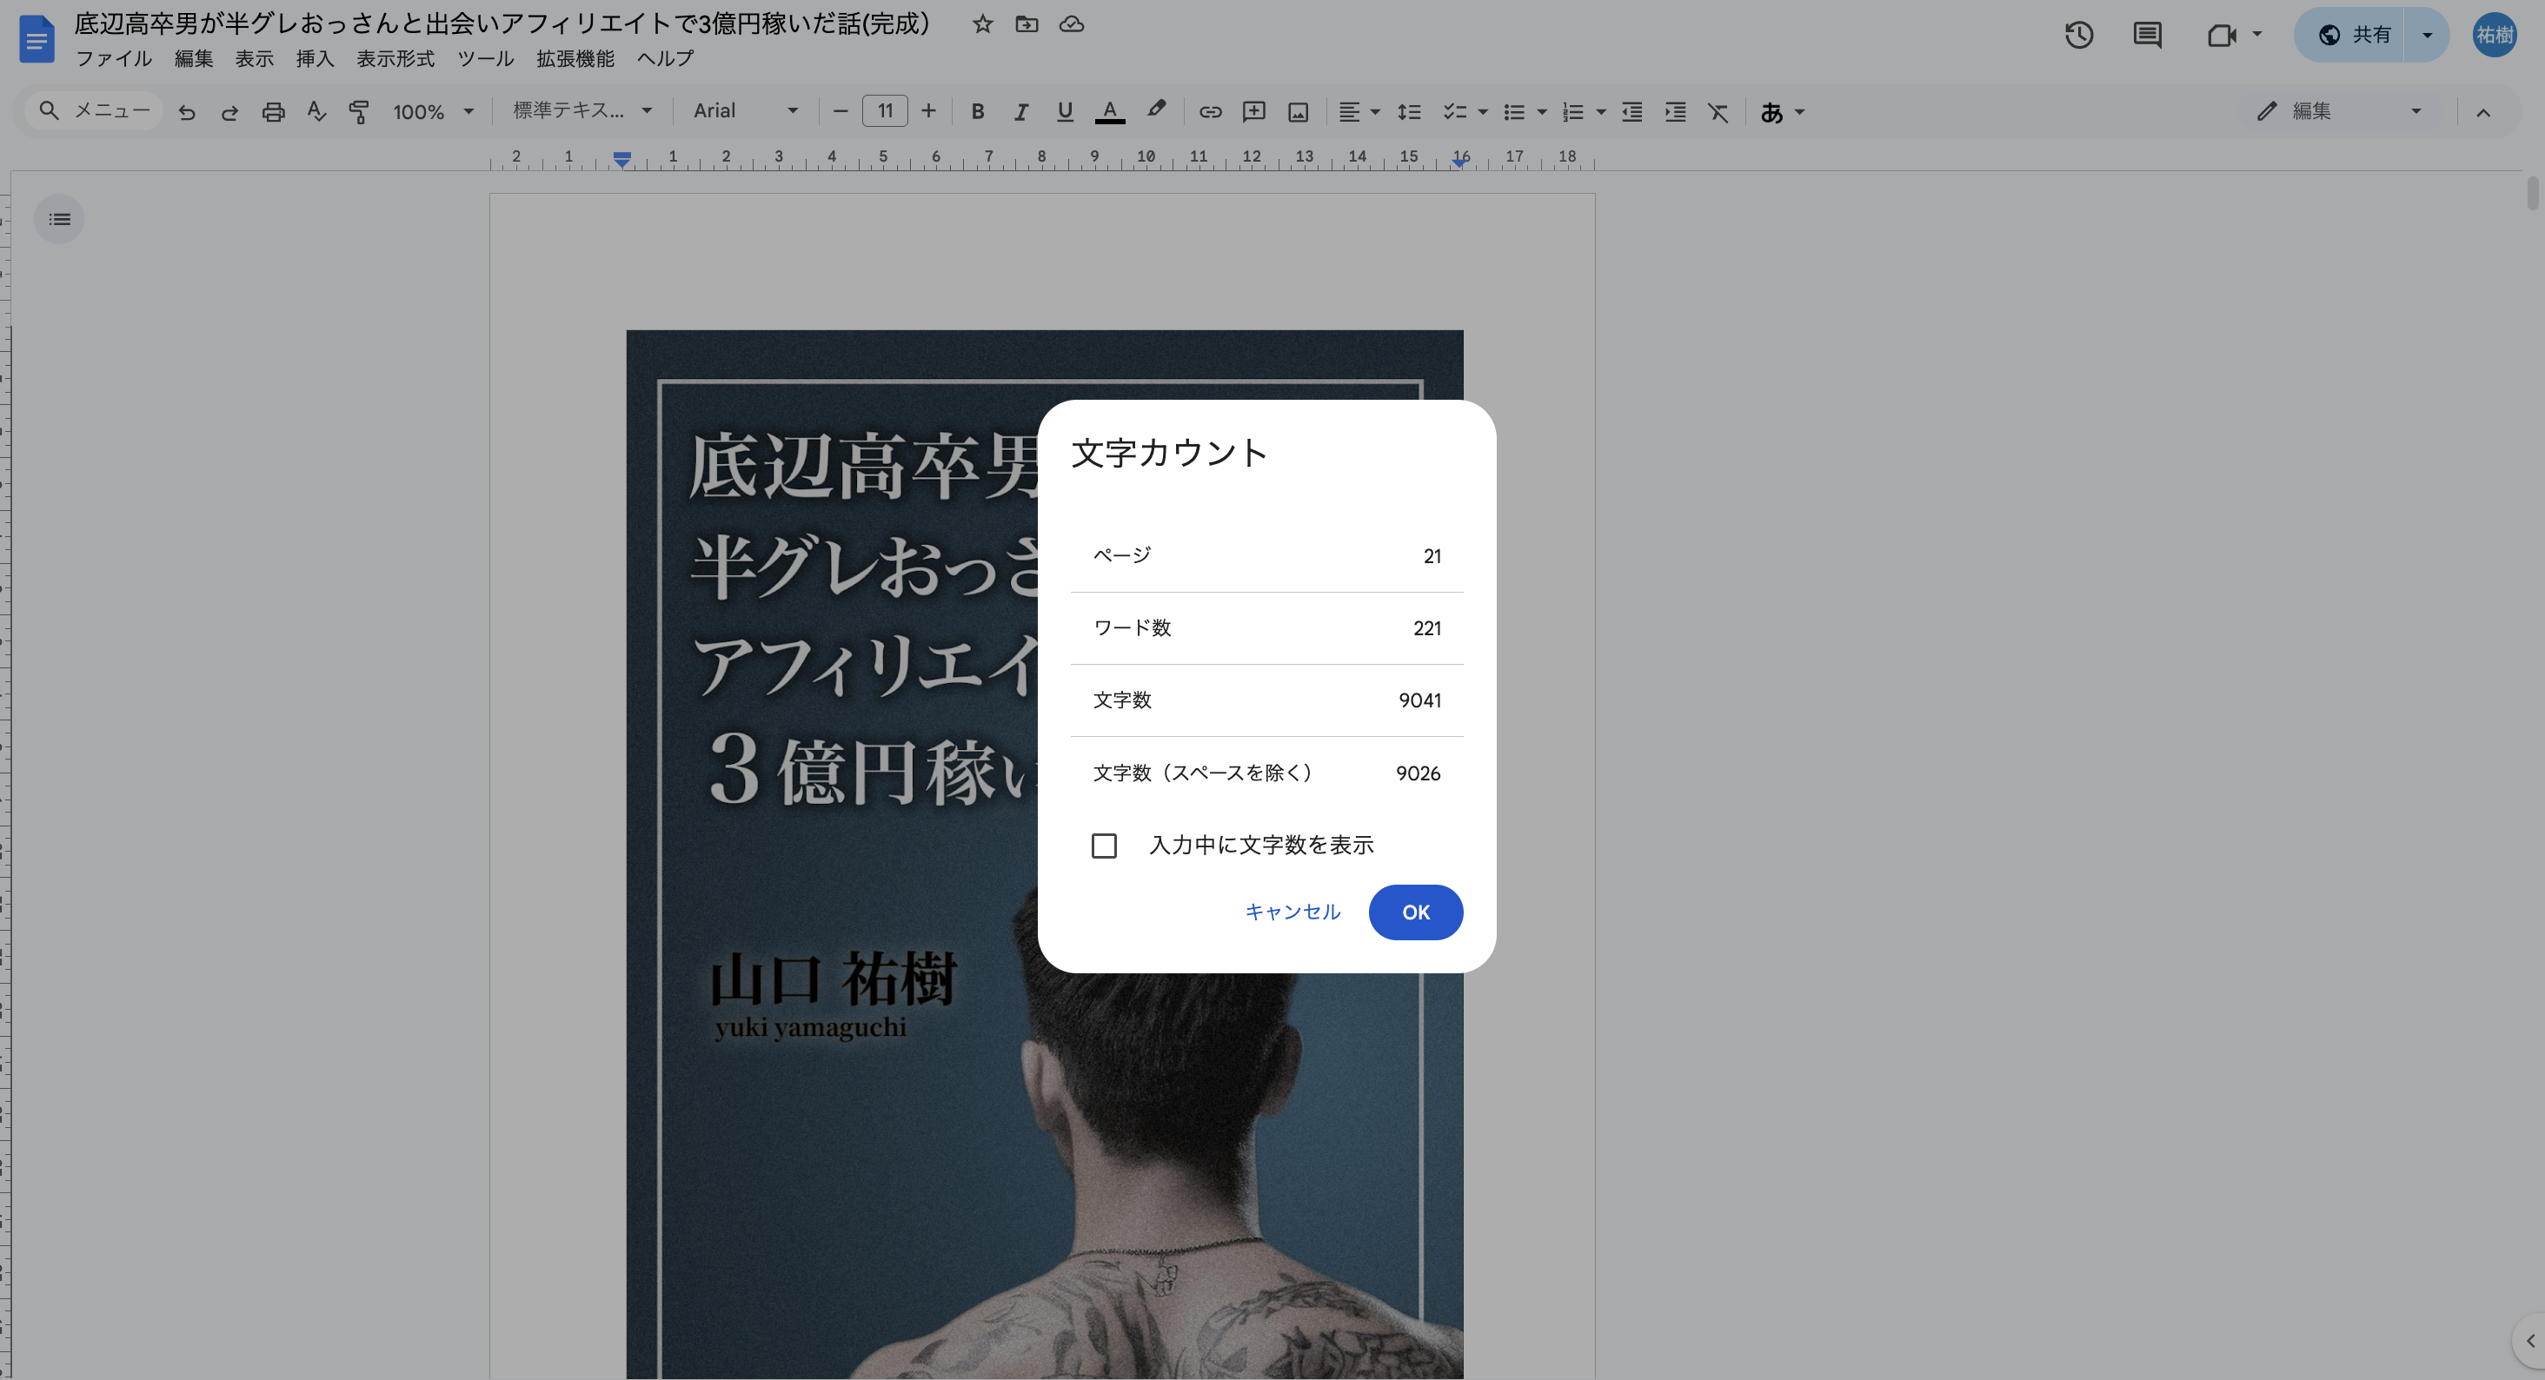Viewport: 2545px width, 1380px height.
Task: Click OK in word count dialog
Action: (x=1415, y=912)
